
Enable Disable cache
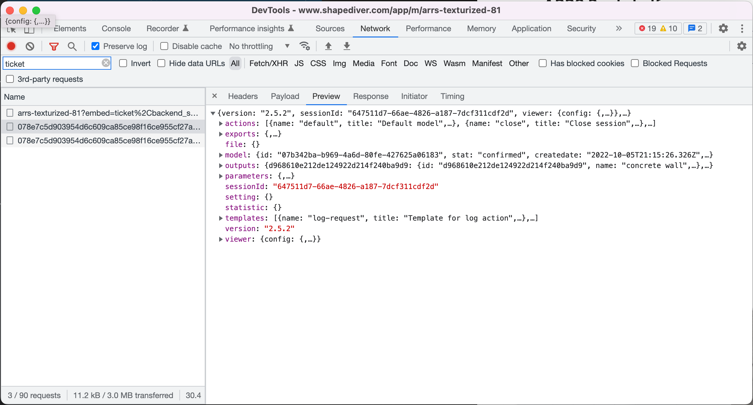pos(164,46)
